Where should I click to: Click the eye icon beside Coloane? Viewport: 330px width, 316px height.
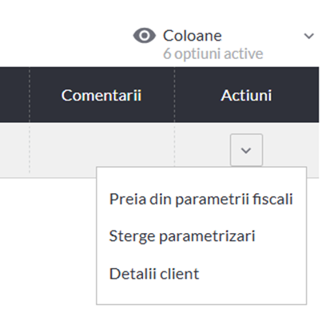click(x=145, y=35)
